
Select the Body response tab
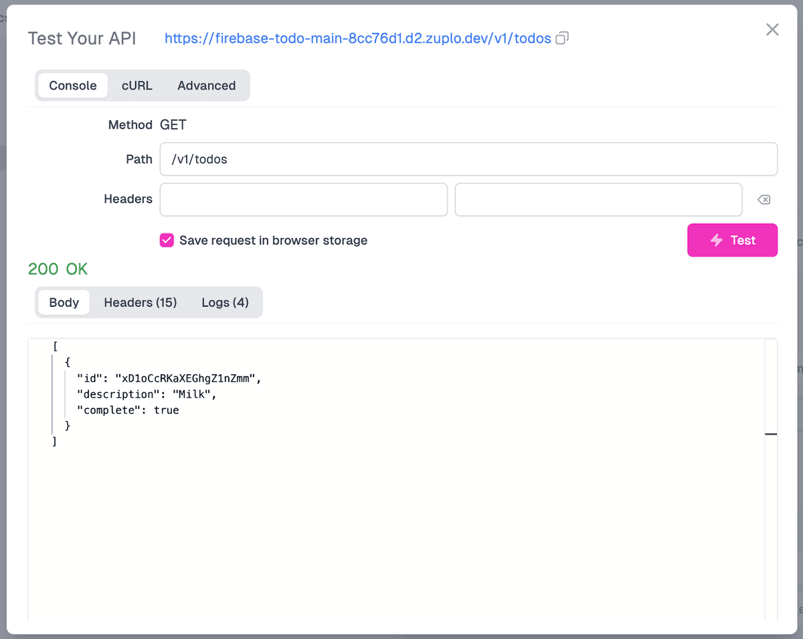(64, 302)
